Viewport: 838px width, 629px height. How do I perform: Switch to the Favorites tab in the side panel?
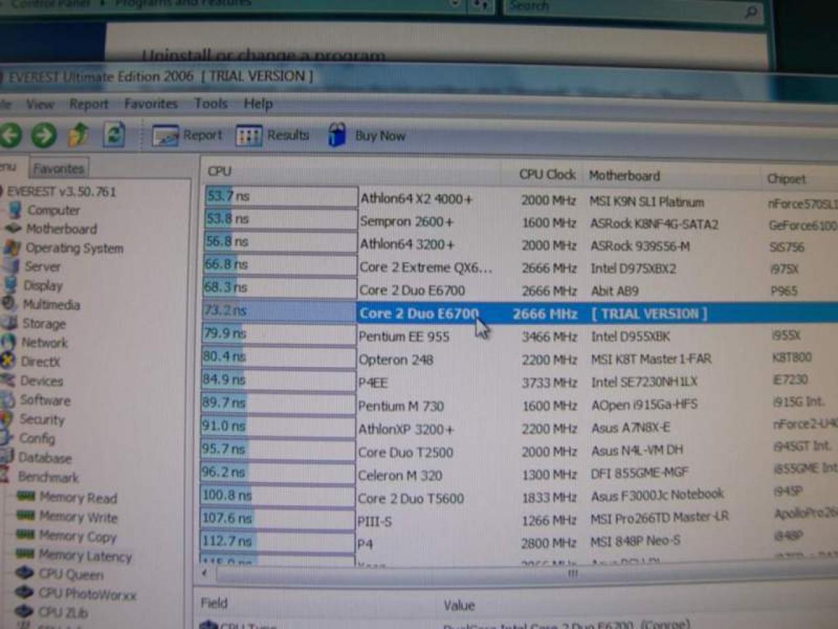click(58, 168)
